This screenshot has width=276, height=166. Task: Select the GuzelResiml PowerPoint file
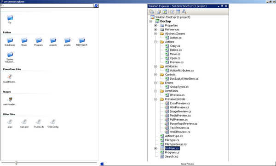point(10,77)
